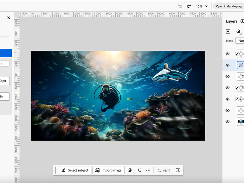The height and width of the screenshot is (183, 244).
Task: Click the px value input field
Action: click(x=5, y=81)
